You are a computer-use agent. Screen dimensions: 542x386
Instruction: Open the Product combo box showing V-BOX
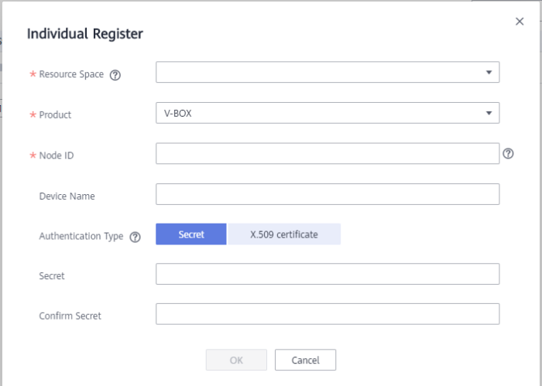pos(317,114)
